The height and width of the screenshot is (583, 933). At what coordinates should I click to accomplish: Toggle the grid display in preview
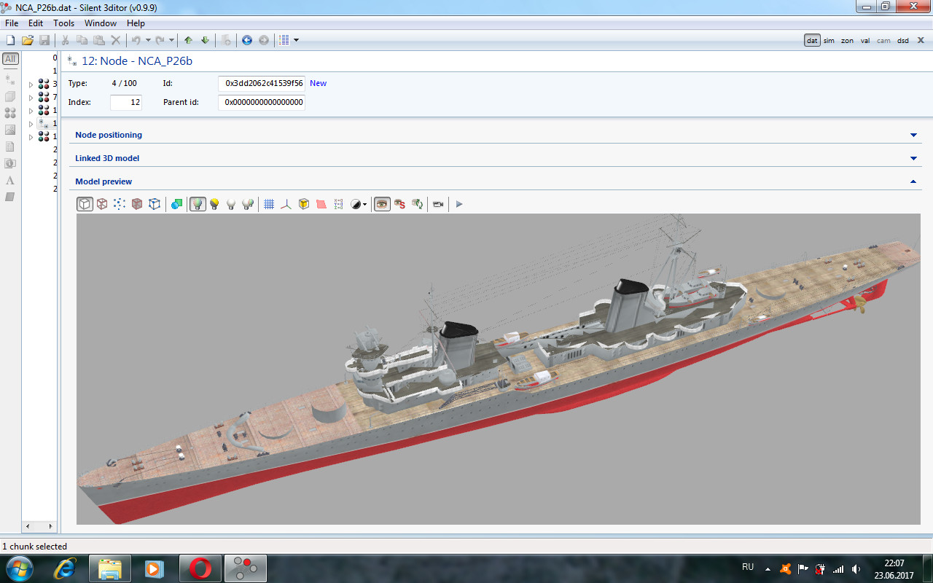(x=269, y=205)
